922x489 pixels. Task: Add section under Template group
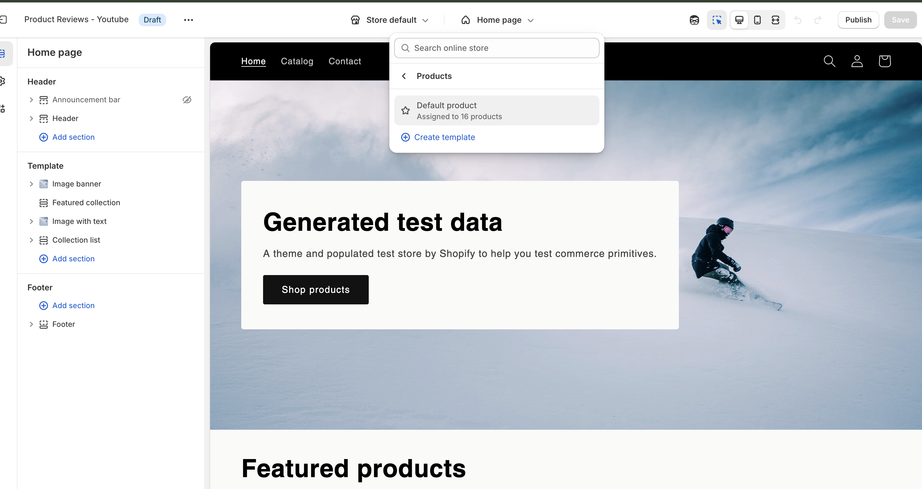pos(73,259)
